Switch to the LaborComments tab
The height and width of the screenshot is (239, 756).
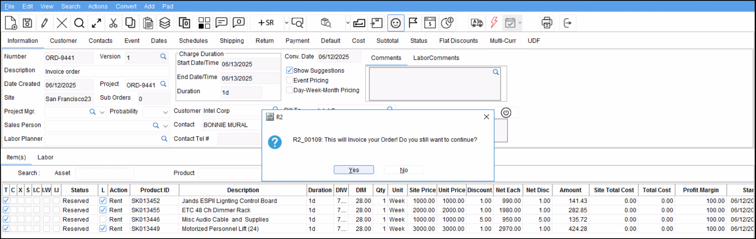[x=436, y=58]
